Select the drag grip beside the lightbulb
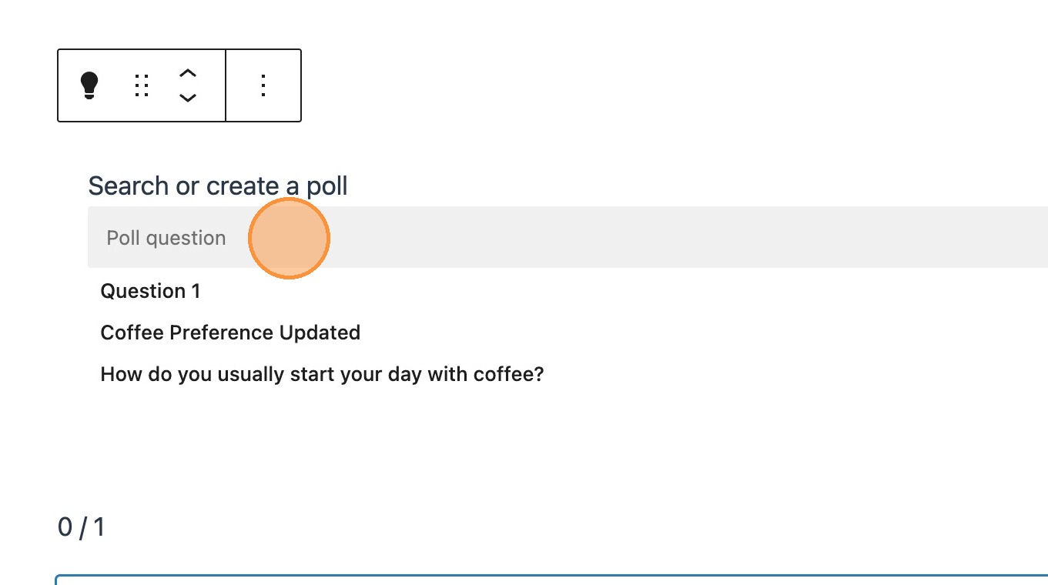 141,85
